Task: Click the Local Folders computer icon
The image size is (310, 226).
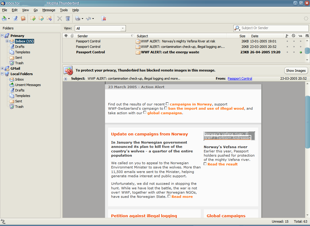Action: (7, 74)
